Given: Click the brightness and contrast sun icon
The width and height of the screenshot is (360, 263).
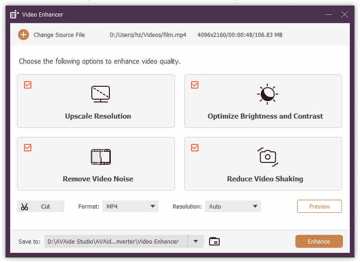Looking at the screenshot, I should 267,94.
